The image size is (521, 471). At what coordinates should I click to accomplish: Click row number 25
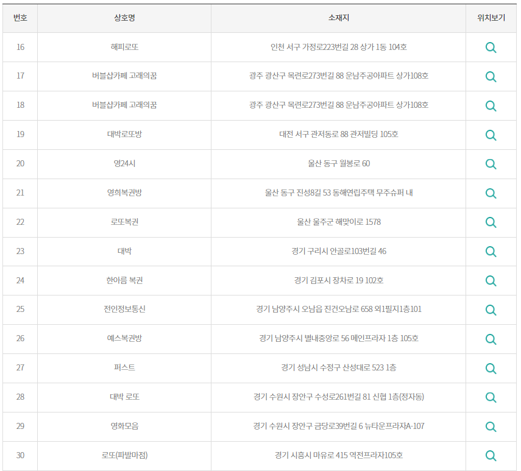pos(20,310)
